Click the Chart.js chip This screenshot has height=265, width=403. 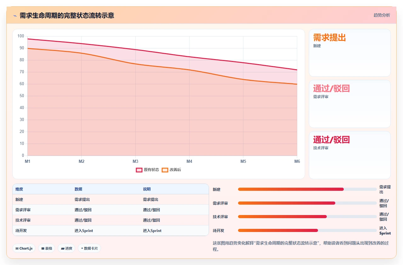coord(24,248)
